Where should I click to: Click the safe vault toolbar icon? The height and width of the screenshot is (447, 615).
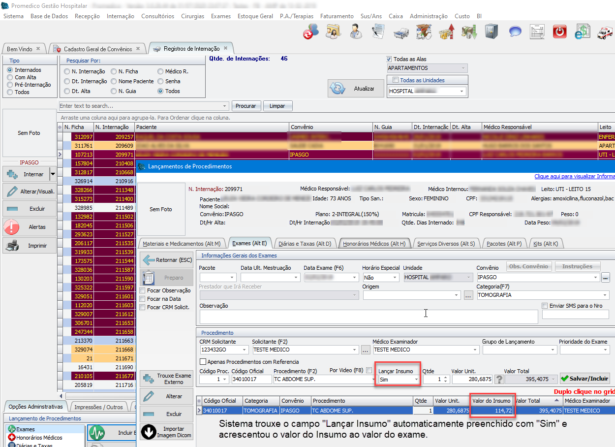491,32
